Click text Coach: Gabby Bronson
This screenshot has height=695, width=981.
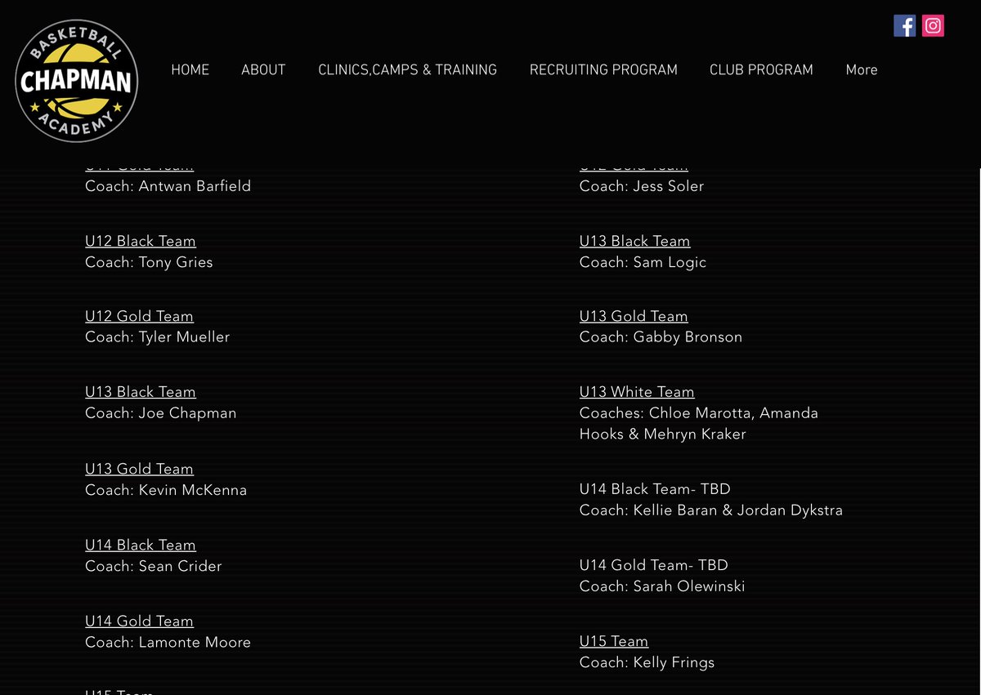click(x=661, y=337)
